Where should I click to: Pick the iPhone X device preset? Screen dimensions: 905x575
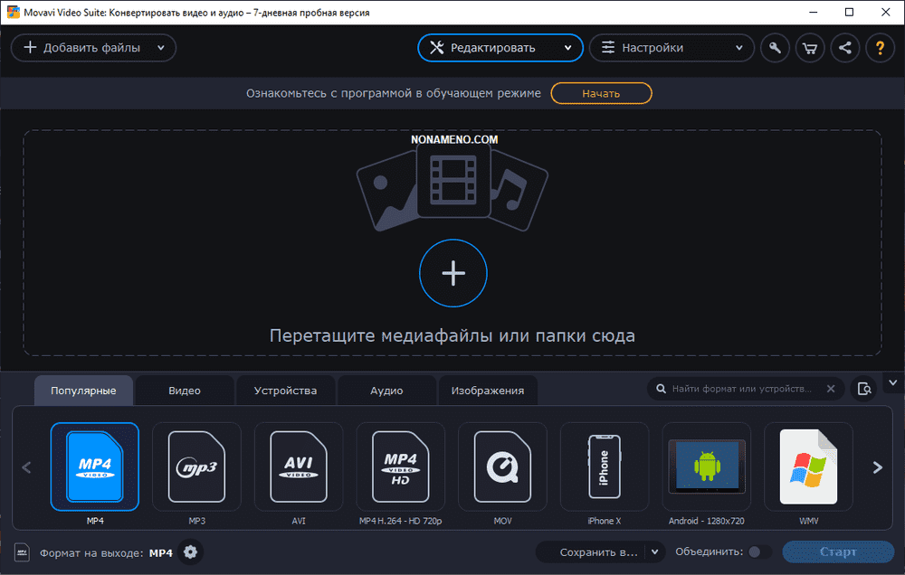pyautogui.click(x=604, y=467)
